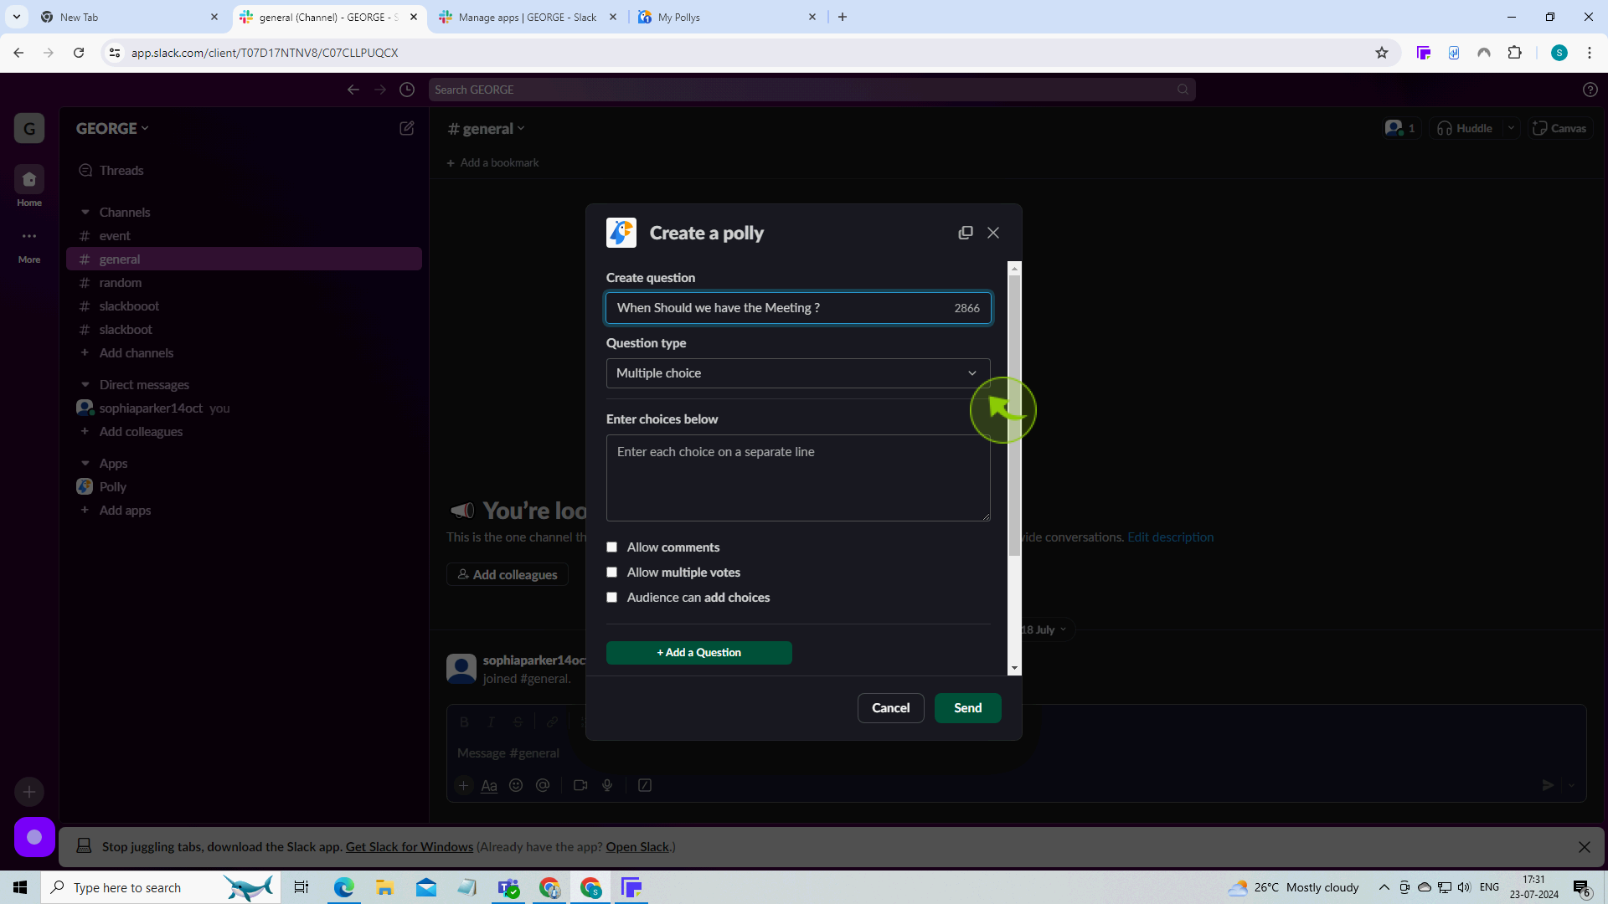1608x904 pixels.
Task: Enable Audience can add choices checkbox
Action: 612,598
